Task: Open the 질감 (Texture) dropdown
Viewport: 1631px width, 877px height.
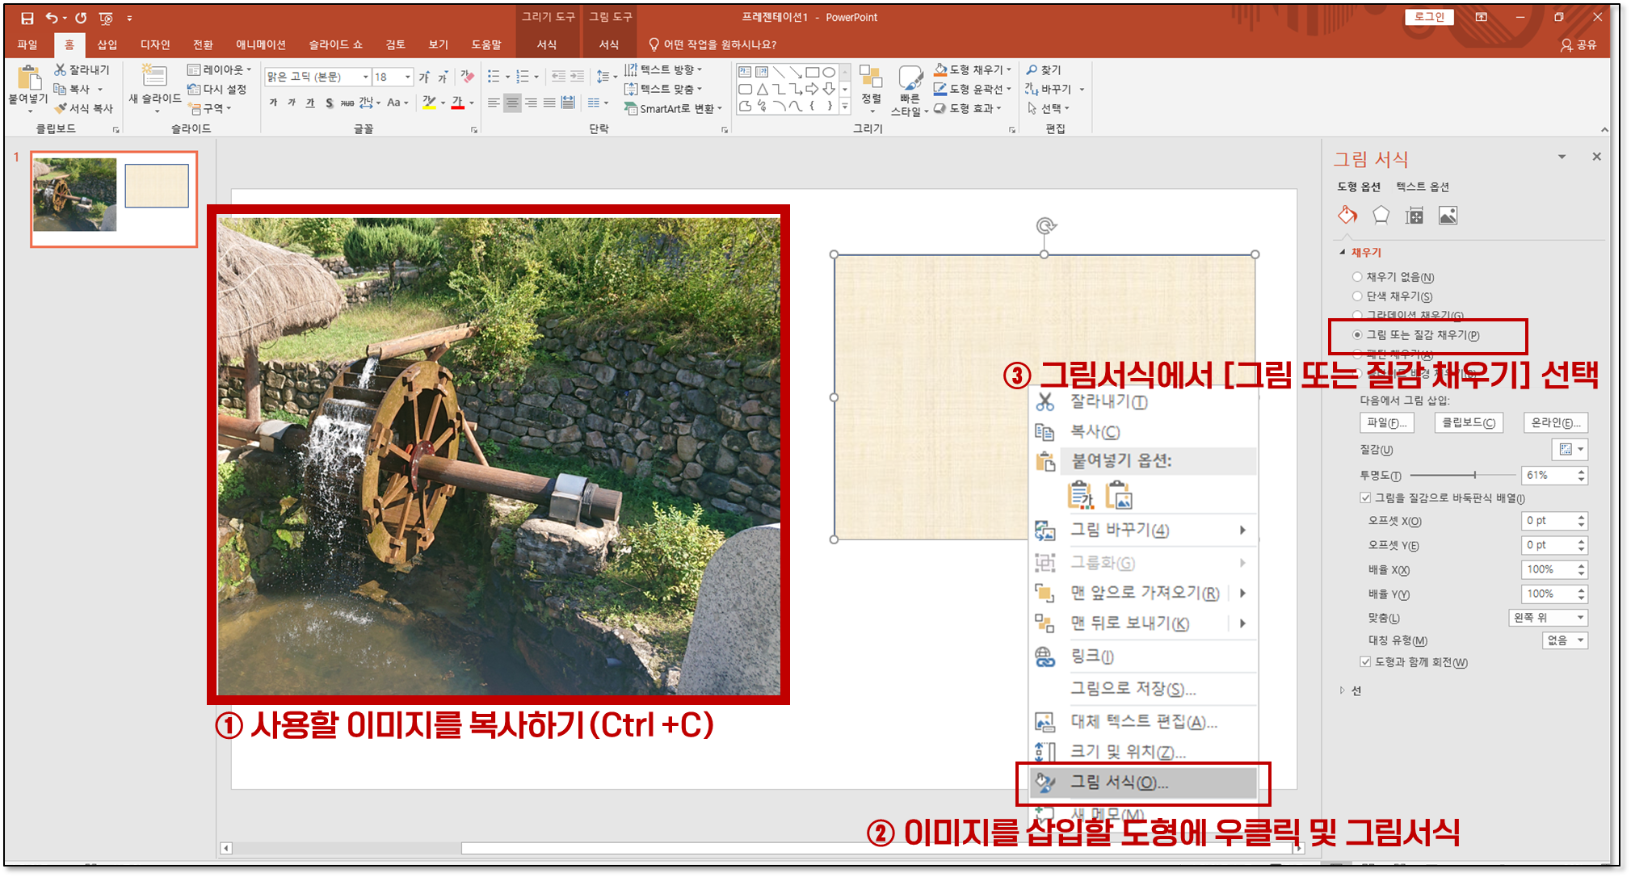Action: 1570,450
